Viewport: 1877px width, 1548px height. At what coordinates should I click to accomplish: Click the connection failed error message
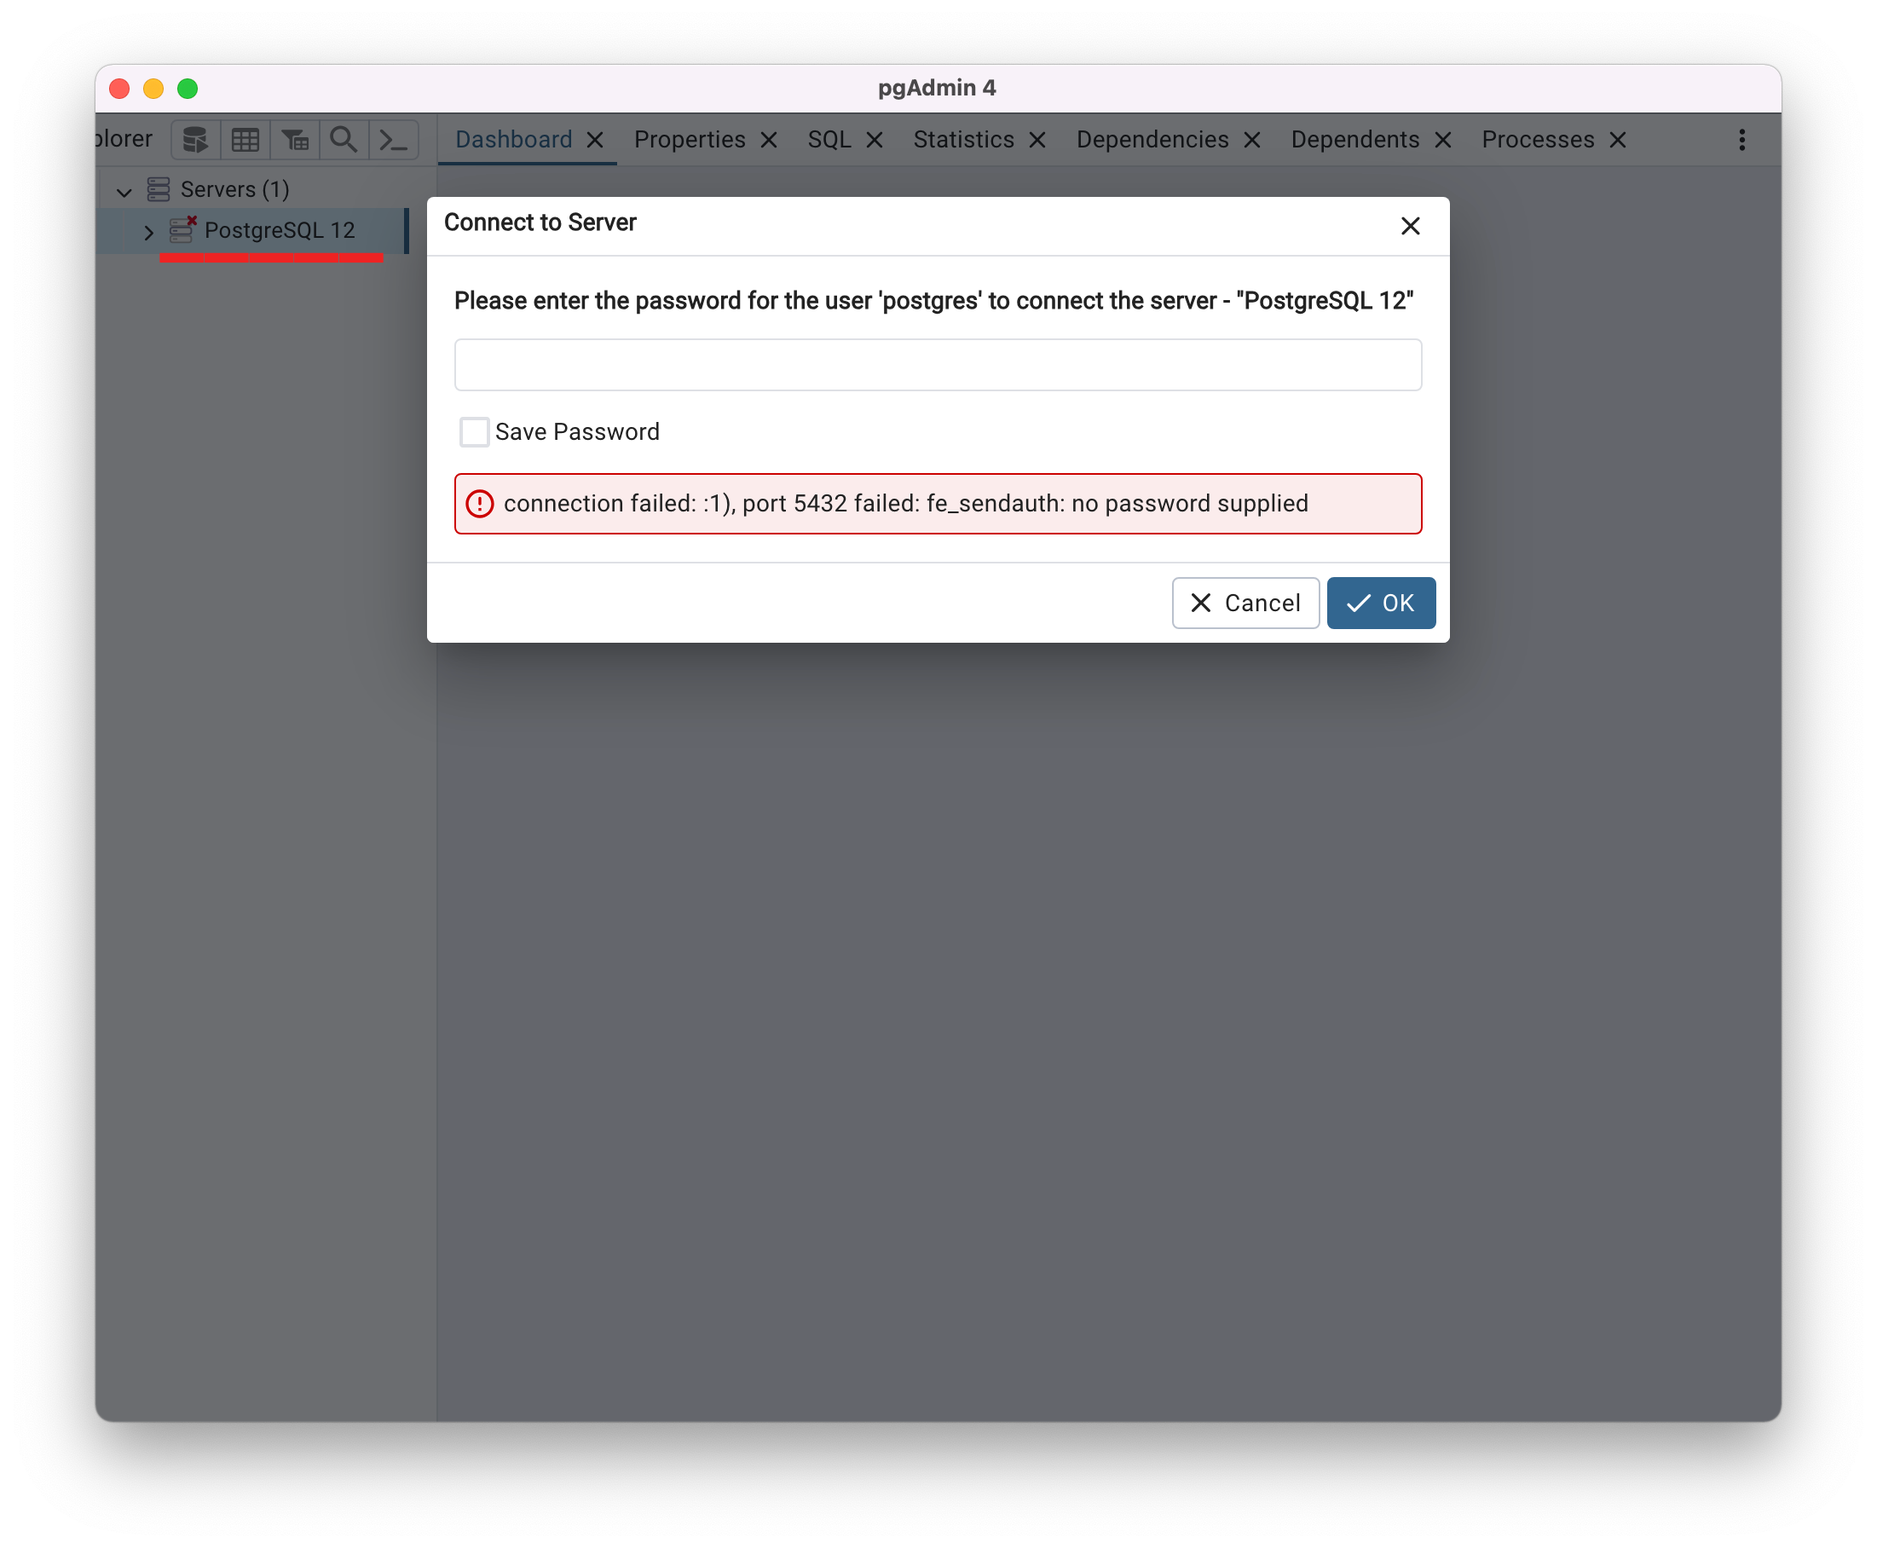pyautogui.click(x=905, y=504)
